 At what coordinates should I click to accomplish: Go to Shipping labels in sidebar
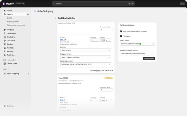pos(13,21)
